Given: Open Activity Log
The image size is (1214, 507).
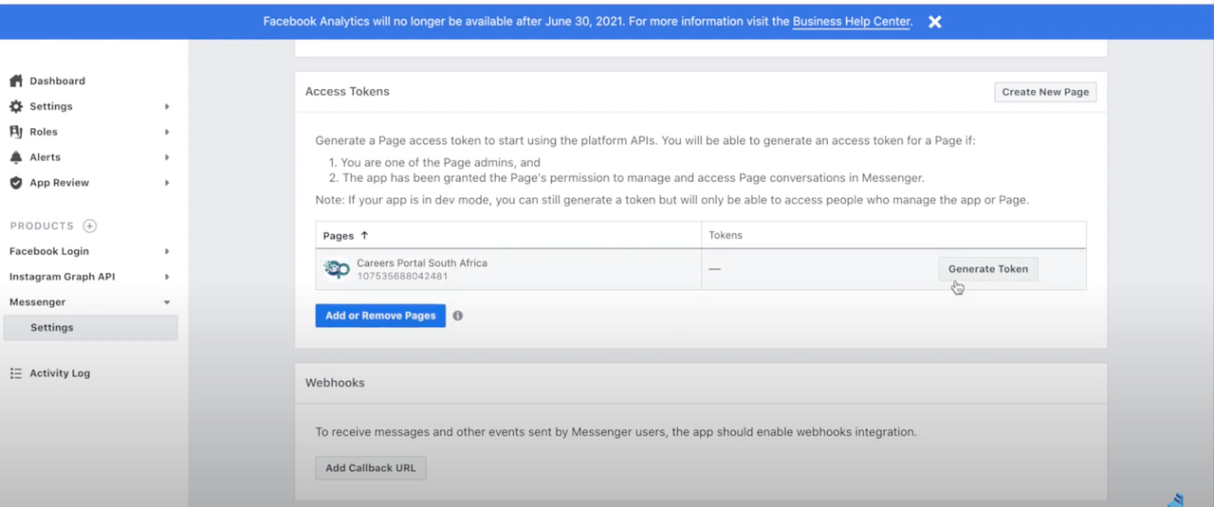Looking at the screenshot, I should [60, 373].
